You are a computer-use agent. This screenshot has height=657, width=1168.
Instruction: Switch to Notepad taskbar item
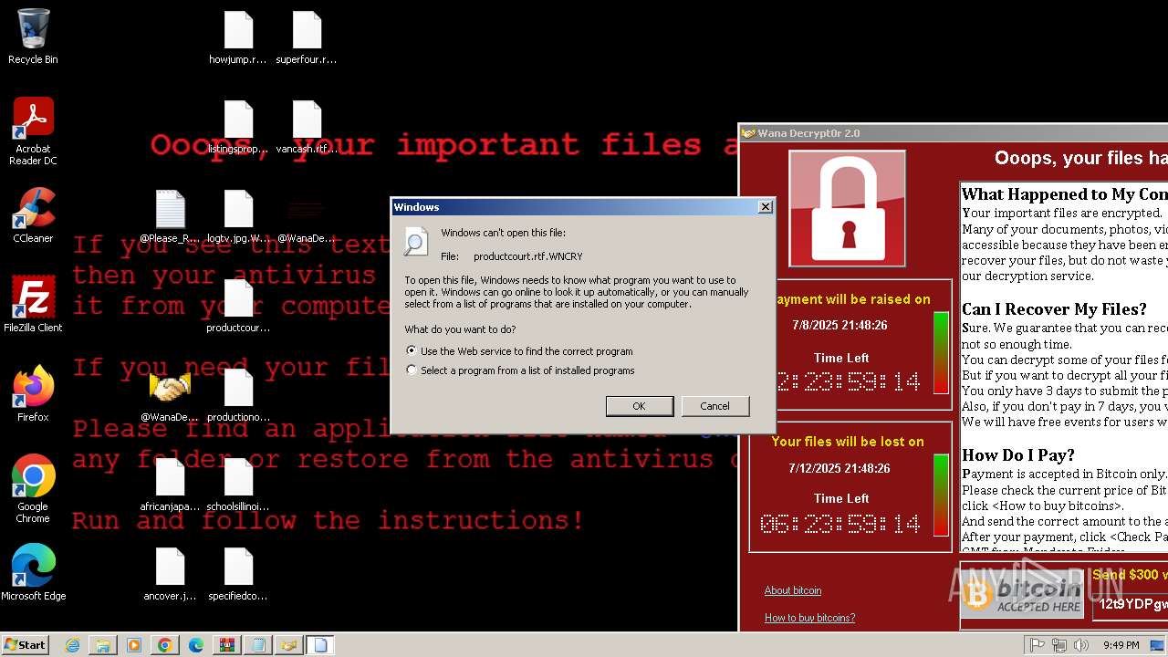pyautogui.click(x=258, y=645)
